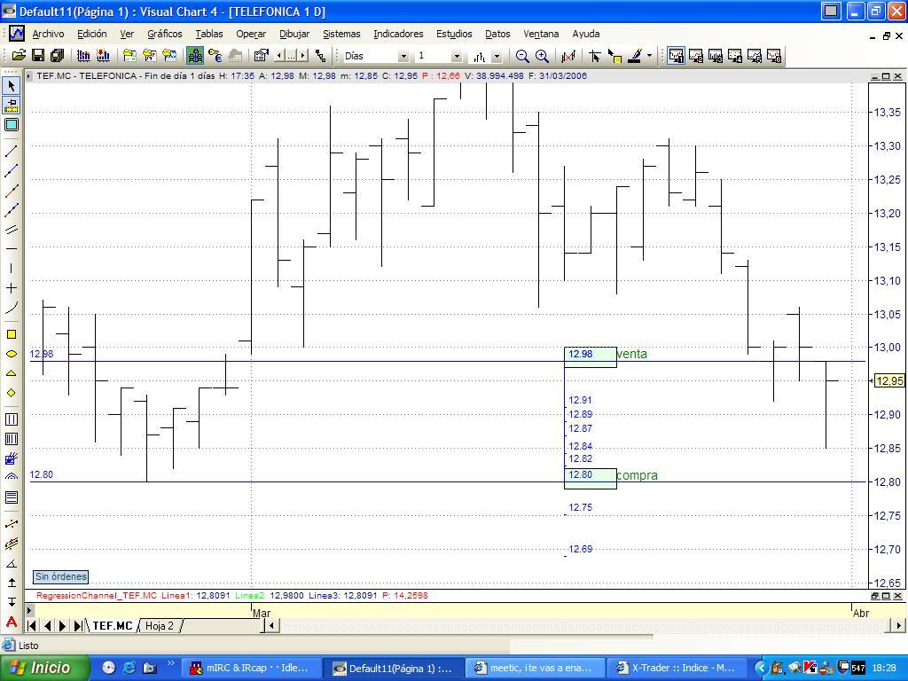Open the Inicio start button

pyautogui.click(x=45, y=668)
